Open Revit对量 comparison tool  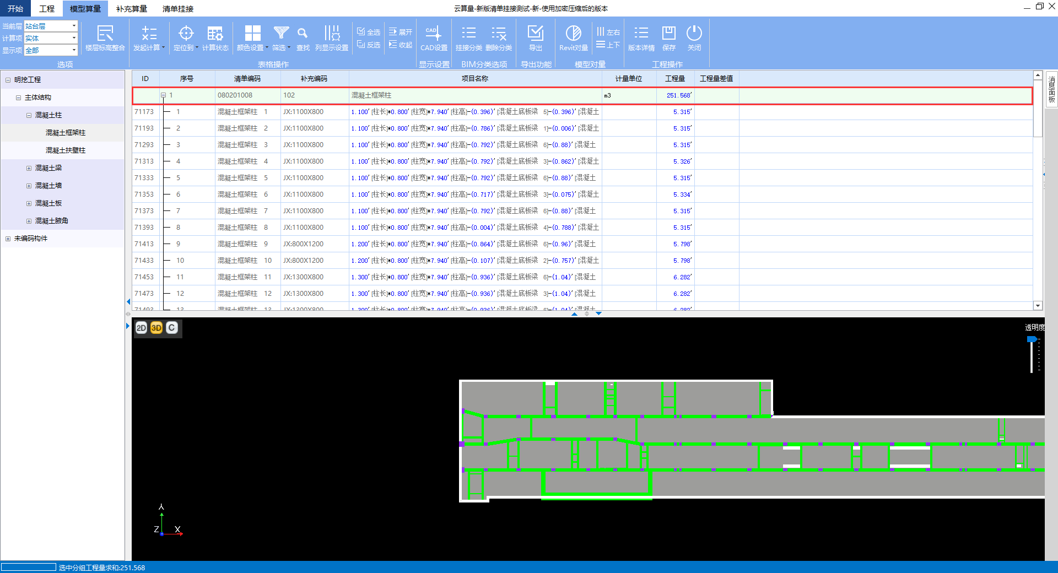(574, 37)
